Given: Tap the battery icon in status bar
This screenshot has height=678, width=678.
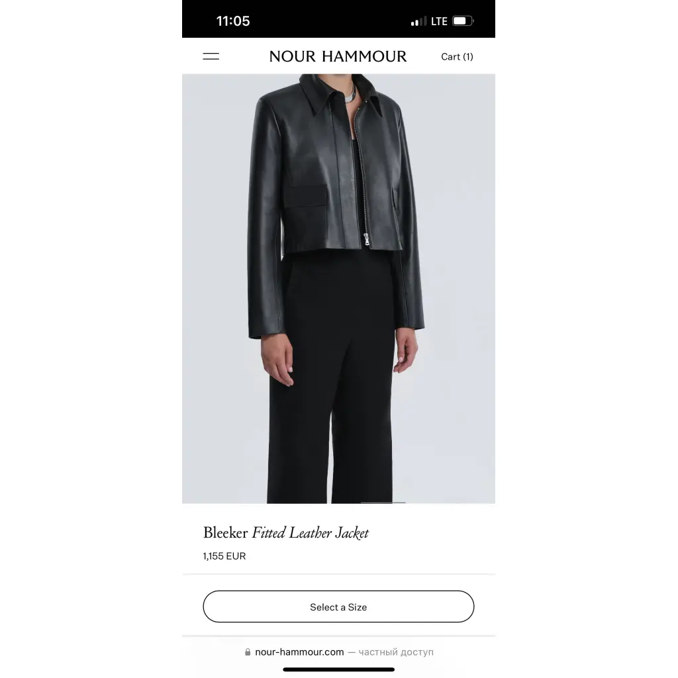Looking at the screenshot, I should 463,21.
